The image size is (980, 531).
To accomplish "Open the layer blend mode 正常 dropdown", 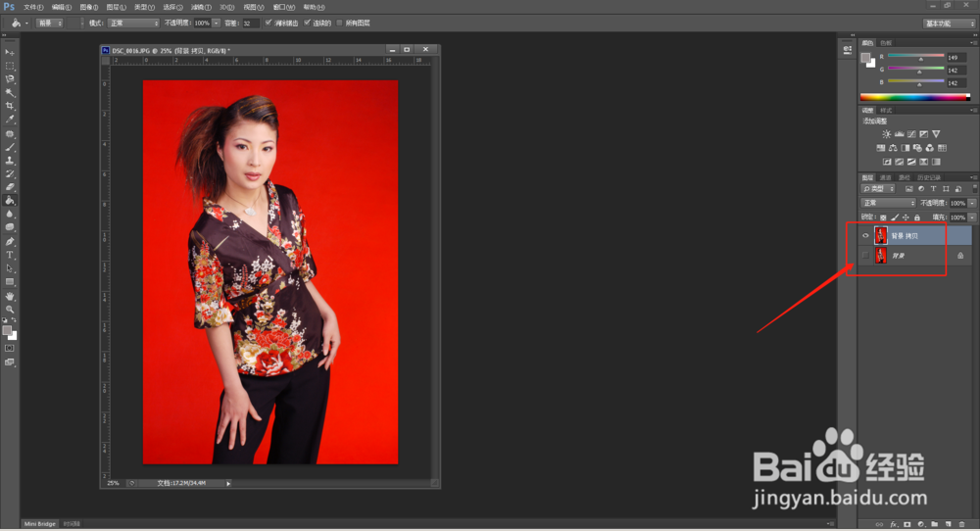I will (x=888, y=203).
